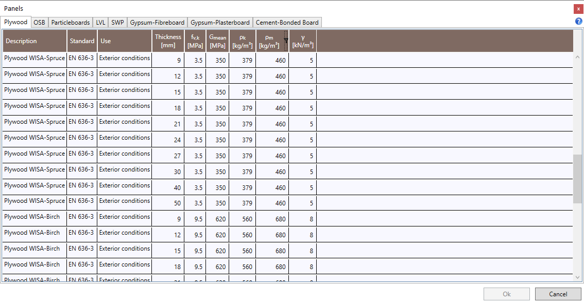Close the Panels dialog with red X

(x=578, y=9)
